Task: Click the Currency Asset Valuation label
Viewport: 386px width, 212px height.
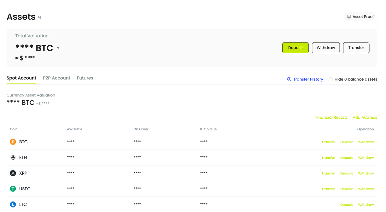Action: pyautogui.click(x=31, y=95)
